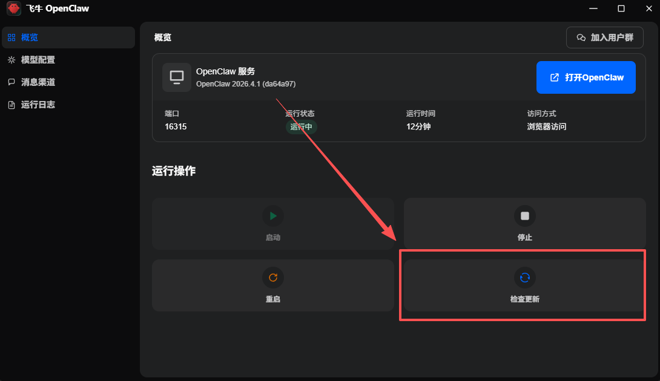Screen dimensions: 660x381
Task: Click the asterisk icon beside 模型配置
Action: point(12,60)
